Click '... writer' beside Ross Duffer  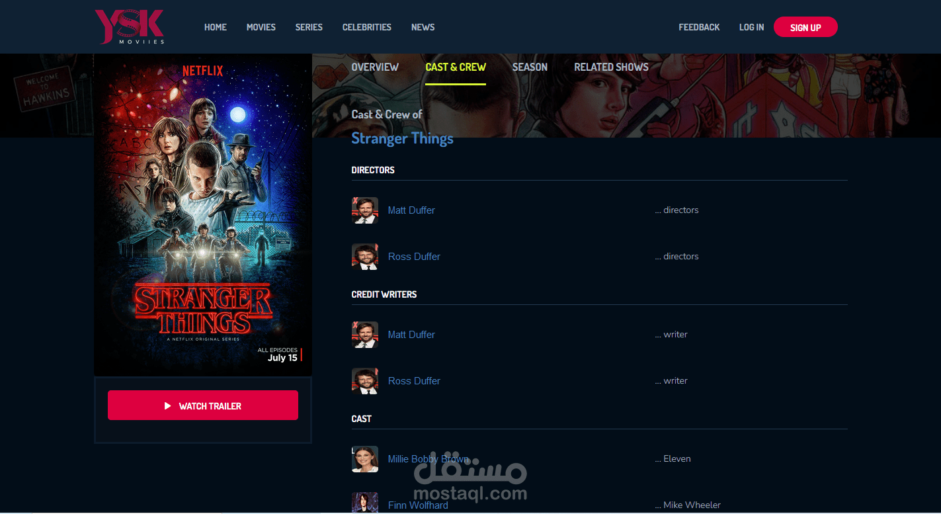[x=671, y=381]
